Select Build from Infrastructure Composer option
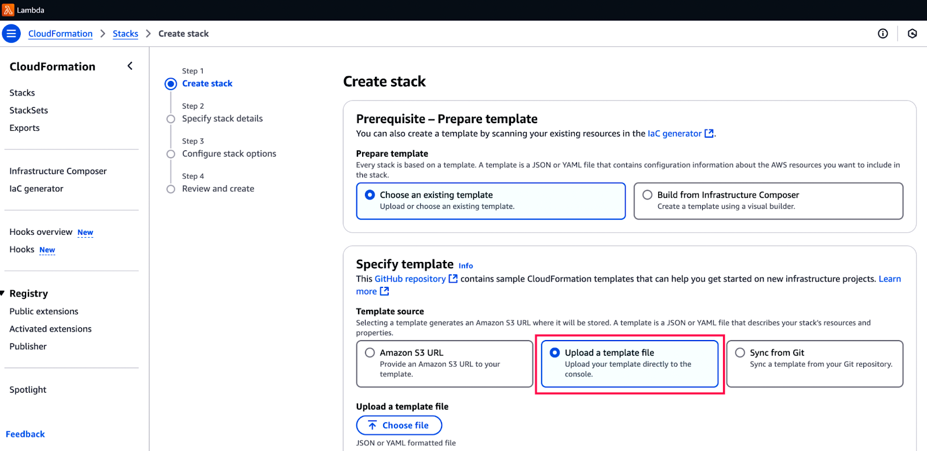The image size is (927, 451). click(x=768, y=201)
